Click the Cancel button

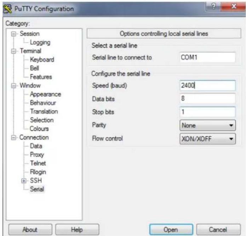coord(218,230)
